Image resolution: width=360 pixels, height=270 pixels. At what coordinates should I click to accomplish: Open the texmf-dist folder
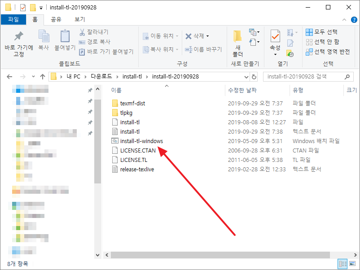[x=132, y=103]
